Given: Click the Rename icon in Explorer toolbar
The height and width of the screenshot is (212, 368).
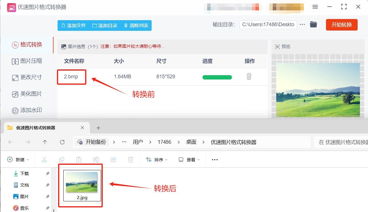Looking at the screenshot, I should click(96, 159).
